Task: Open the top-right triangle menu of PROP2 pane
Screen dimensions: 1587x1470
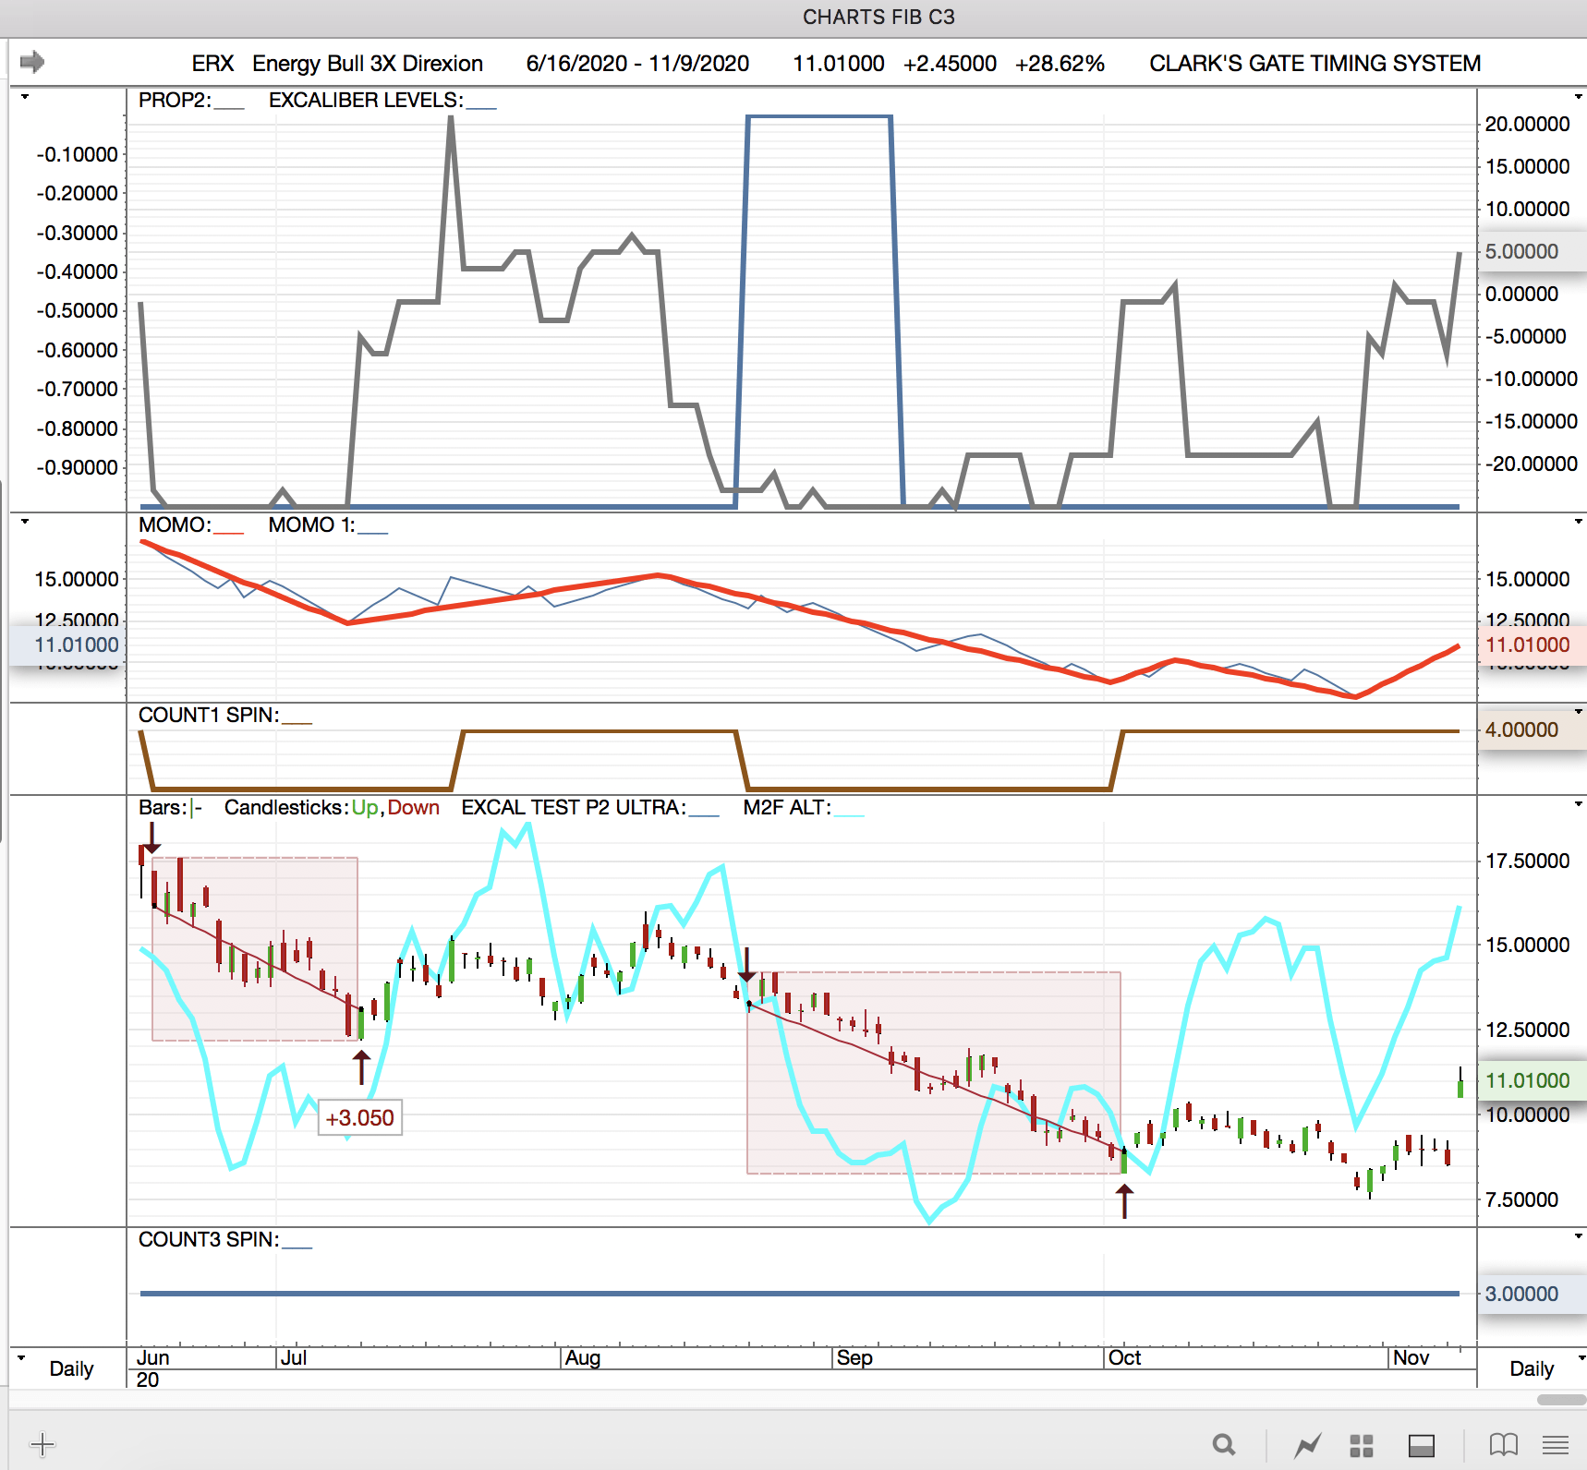Action: [x=1578, y=96]
